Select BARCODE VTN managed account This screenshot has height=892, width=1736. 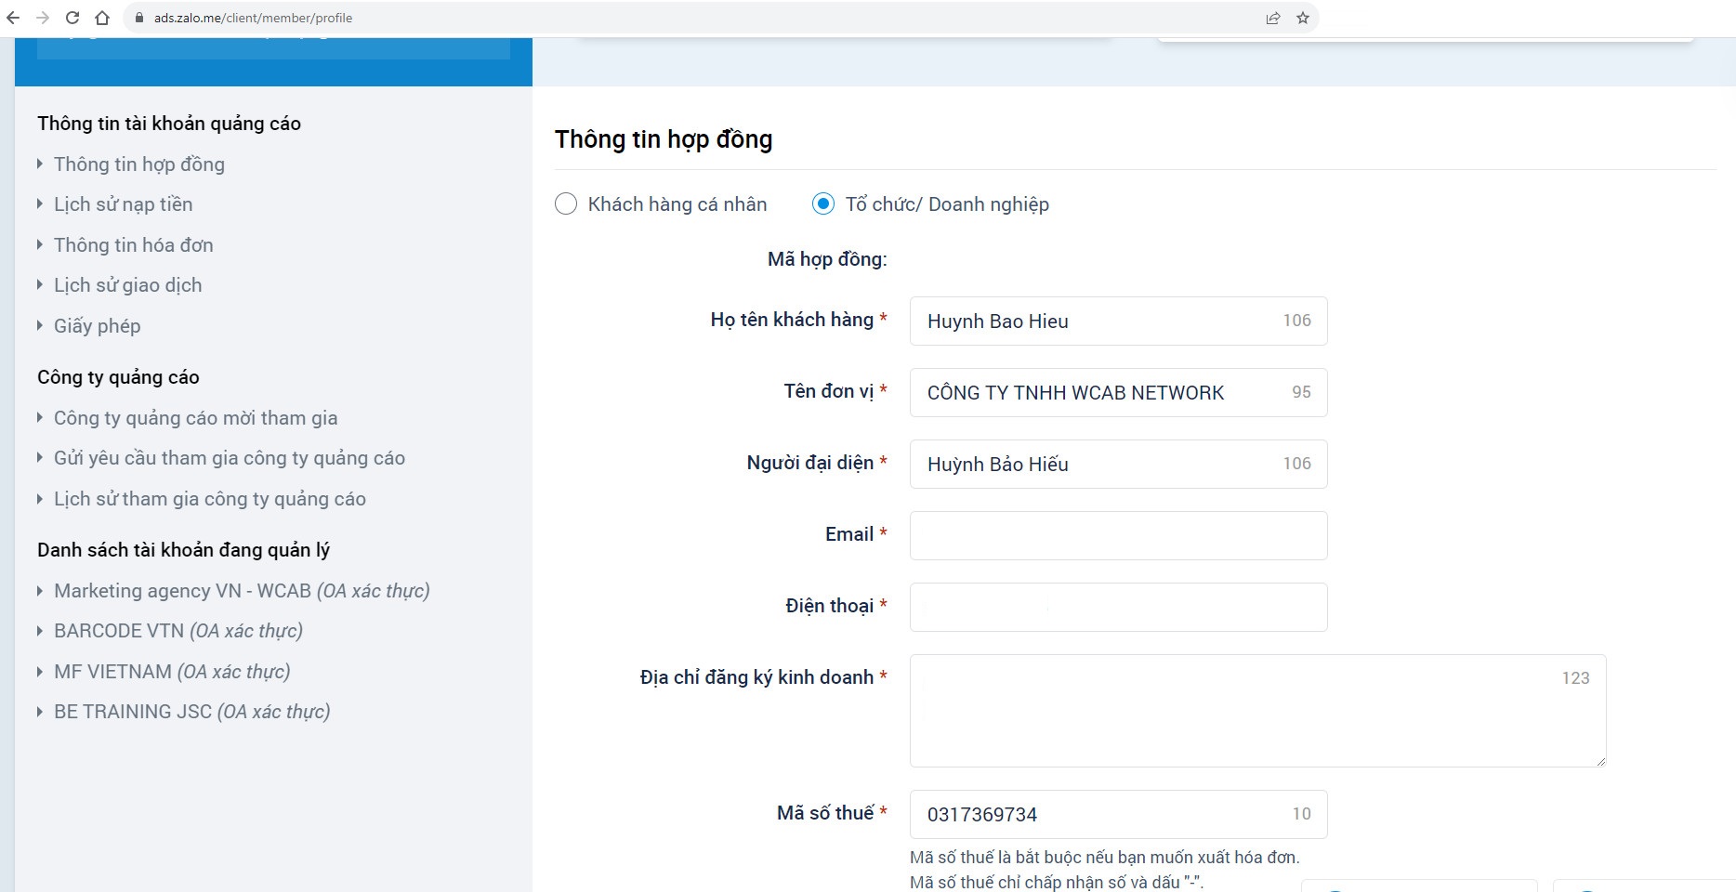tap(178, 631)
